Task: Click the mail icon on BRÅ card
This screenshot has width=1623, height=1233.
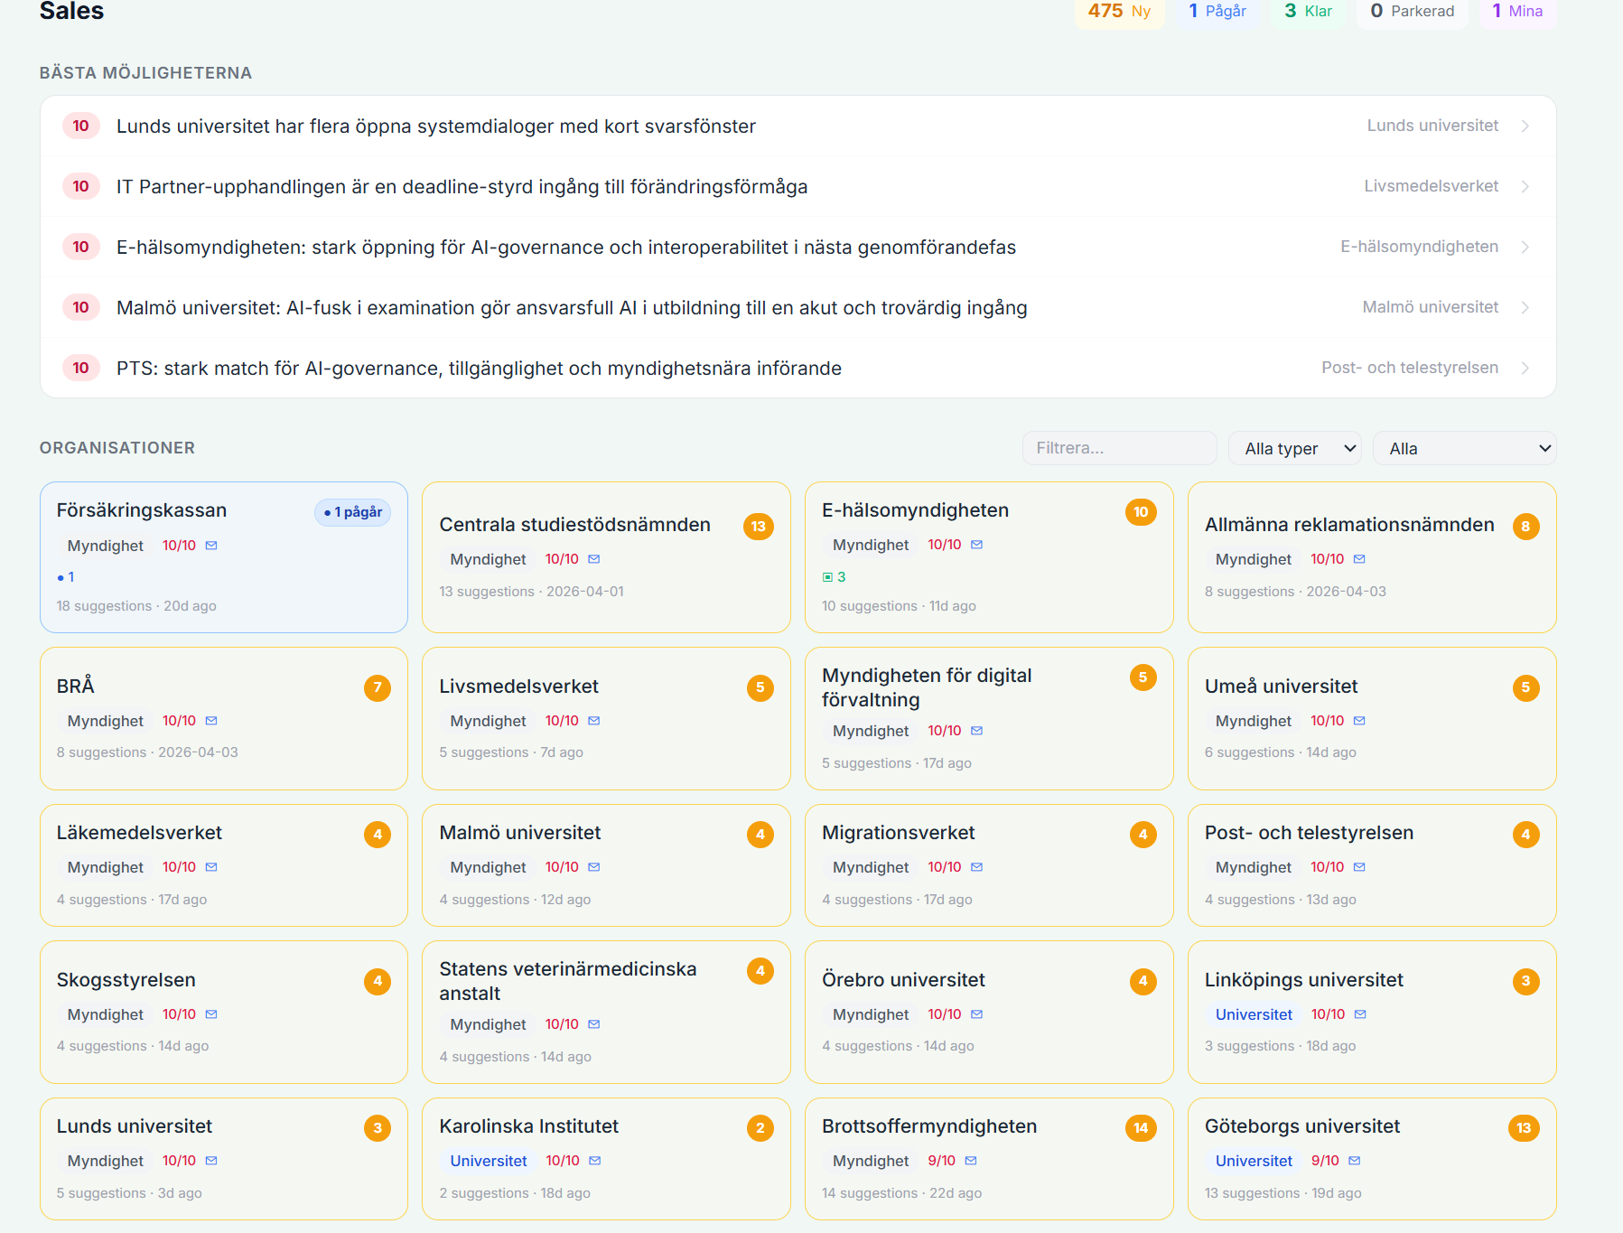Action: coord(211,721)
